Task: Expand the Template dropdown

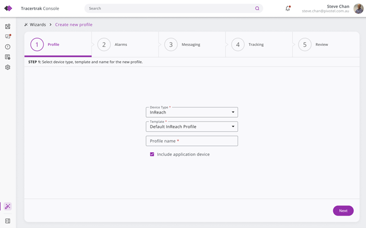Action: [x=191, y=127]
